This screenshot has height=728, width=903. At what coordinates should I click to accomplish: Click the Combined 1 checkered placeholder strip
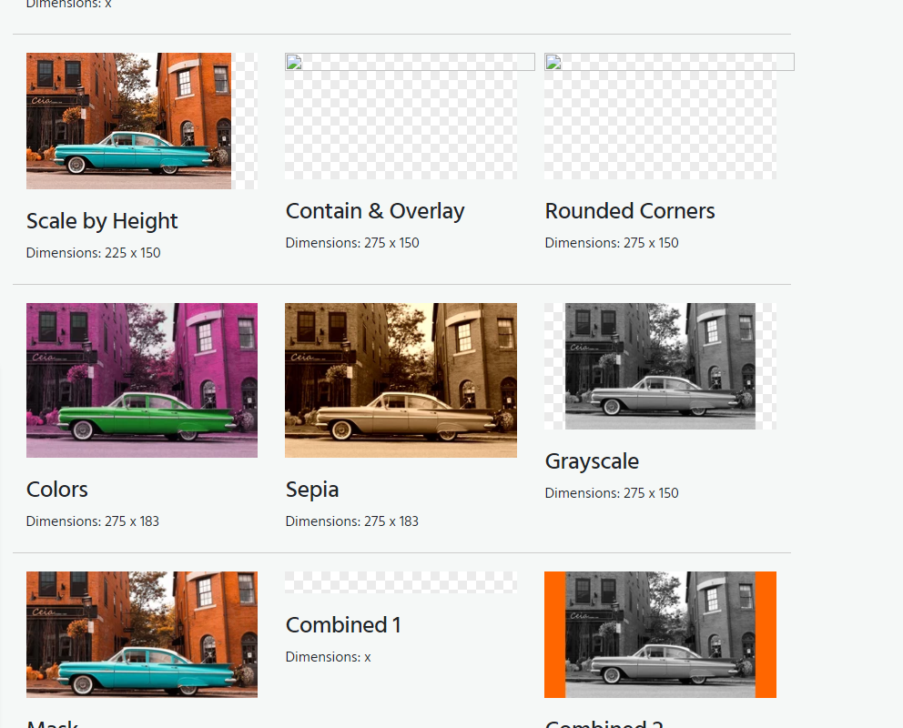(x=401, y=581)
